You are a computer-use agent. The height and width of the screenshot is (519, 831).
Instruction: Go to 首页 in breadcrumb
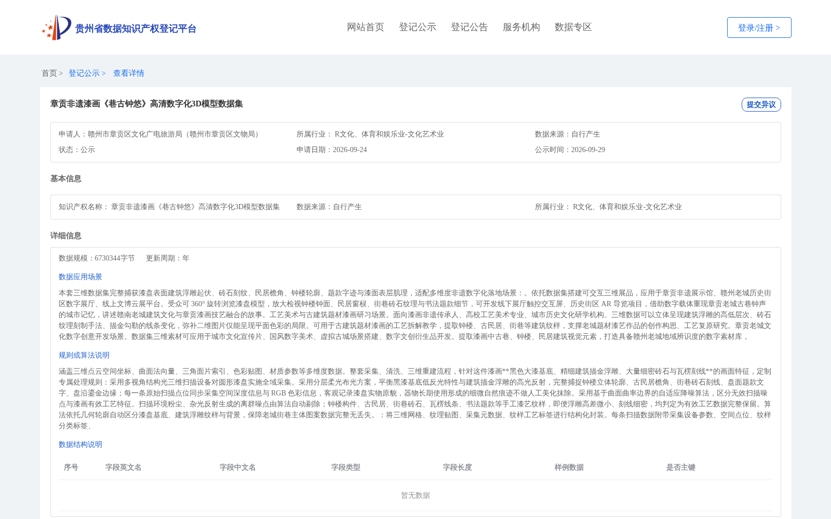click(49, 73)
